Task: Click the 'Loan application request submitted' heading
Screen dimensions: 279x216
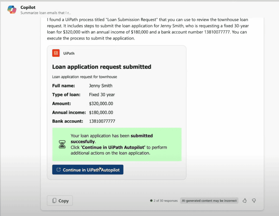Action: [x=101, y=67]
